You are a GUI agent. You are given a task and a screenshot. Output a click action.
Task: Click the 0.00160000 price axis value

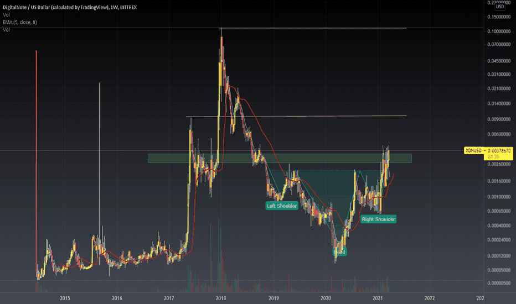click(x=499, y=181)
